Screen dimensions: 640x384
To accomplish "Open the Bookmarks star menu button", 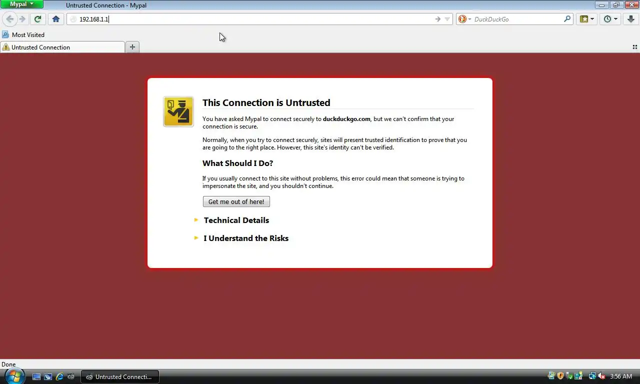I will point(586,19).
